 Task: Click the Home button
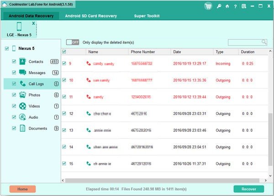click(x=22, y=189)
